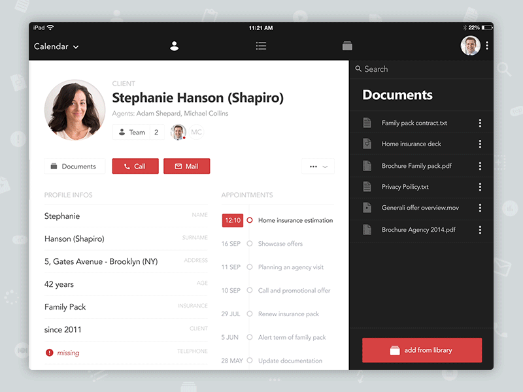Open the Calendar dropdown
The height and width of the screenshot is (392, 523).
[x=56, y=46]
